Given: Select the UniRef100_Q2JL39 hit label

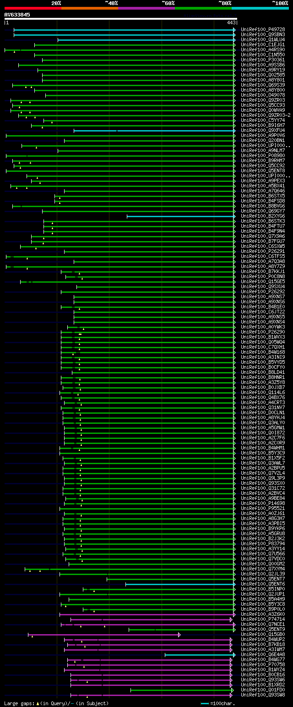Looking at the screenshot, I should pyautogui.click(x=263, y=574).
